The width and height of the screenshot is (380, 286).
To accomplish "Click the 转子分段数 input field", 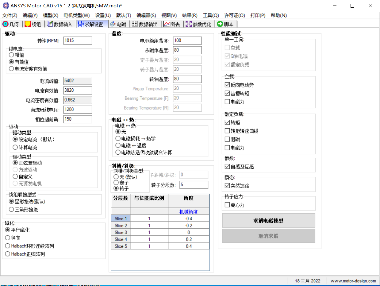I will tap(194, 185).
